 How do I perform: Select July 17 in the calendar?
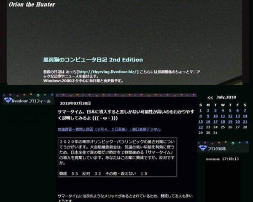215,122
